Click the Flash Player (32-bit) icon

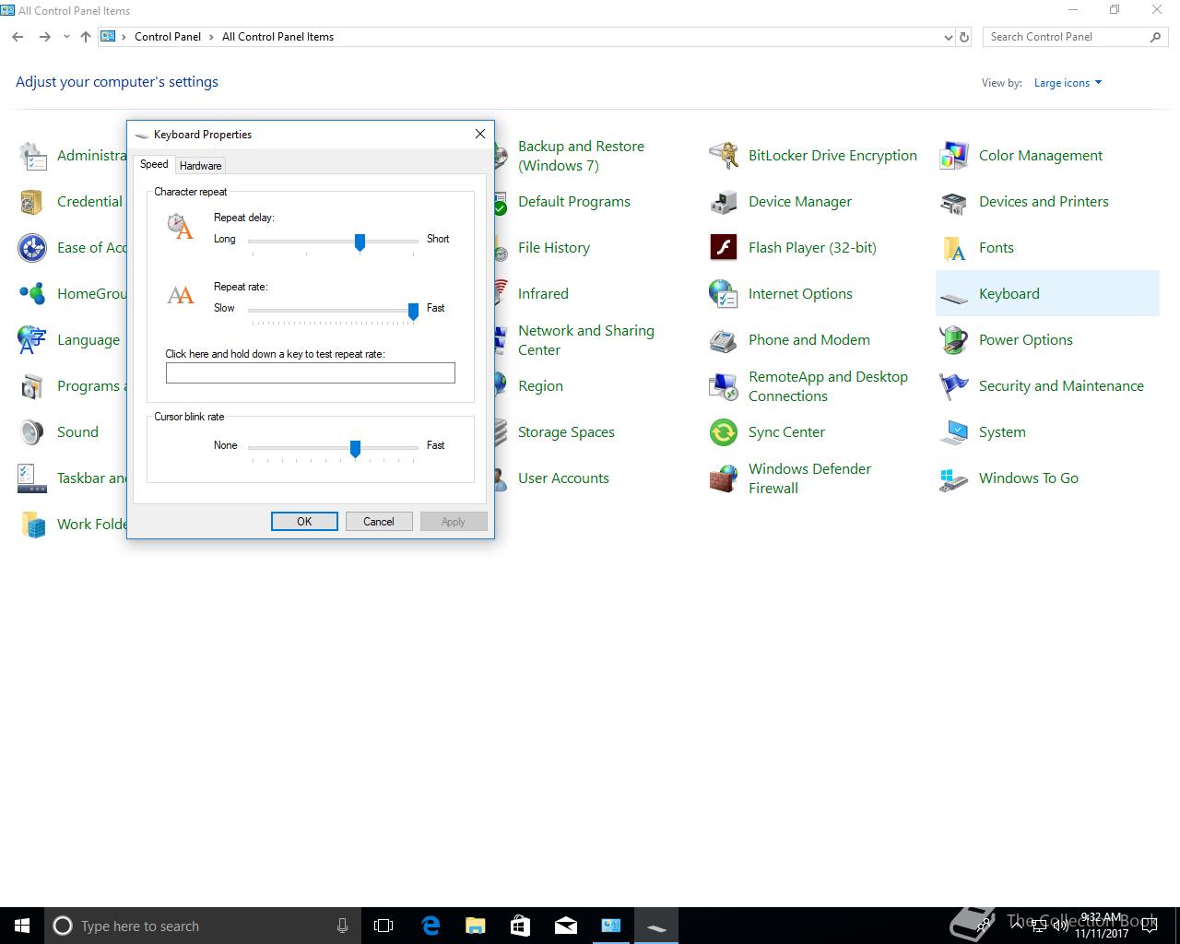tap(724, 248)
